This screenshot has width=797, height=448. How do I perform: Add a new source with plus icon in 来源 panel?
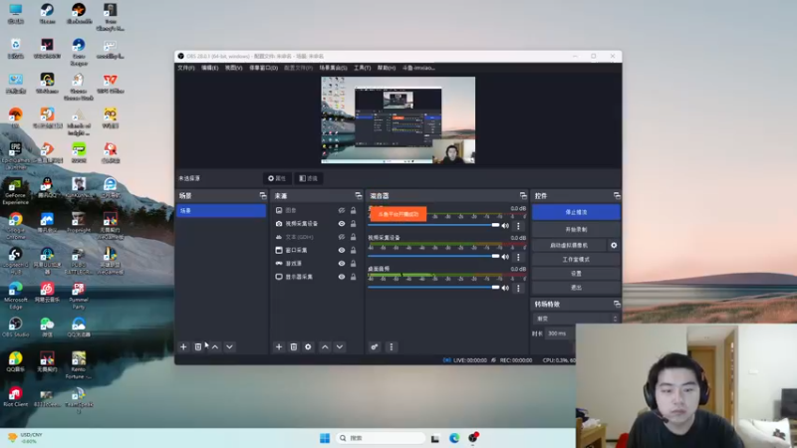click(279, 346)
